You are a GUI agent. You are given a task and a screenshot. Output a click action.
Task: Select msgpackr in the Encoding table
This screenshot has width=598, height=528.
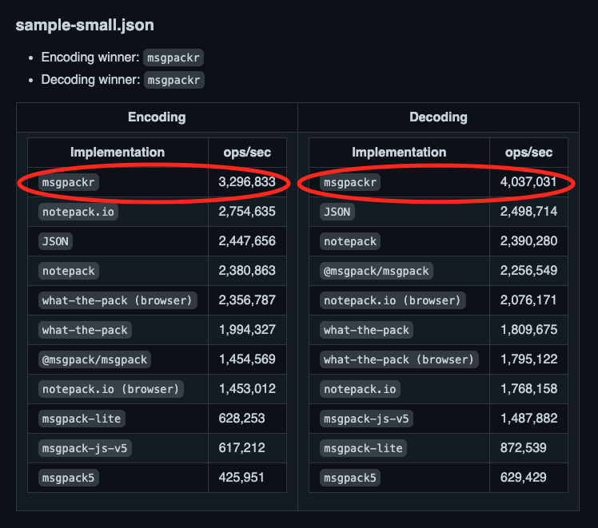(x=69, y=182)
